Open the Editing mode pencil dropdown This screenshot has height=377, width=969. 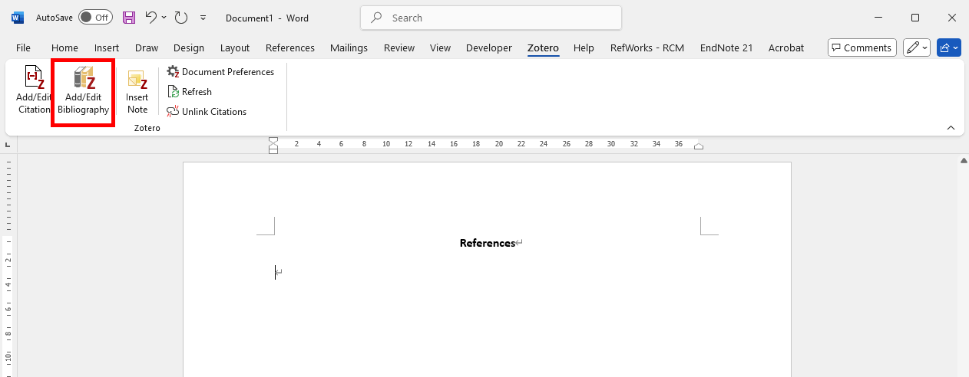pyautogui.click(x=917, y=48)
